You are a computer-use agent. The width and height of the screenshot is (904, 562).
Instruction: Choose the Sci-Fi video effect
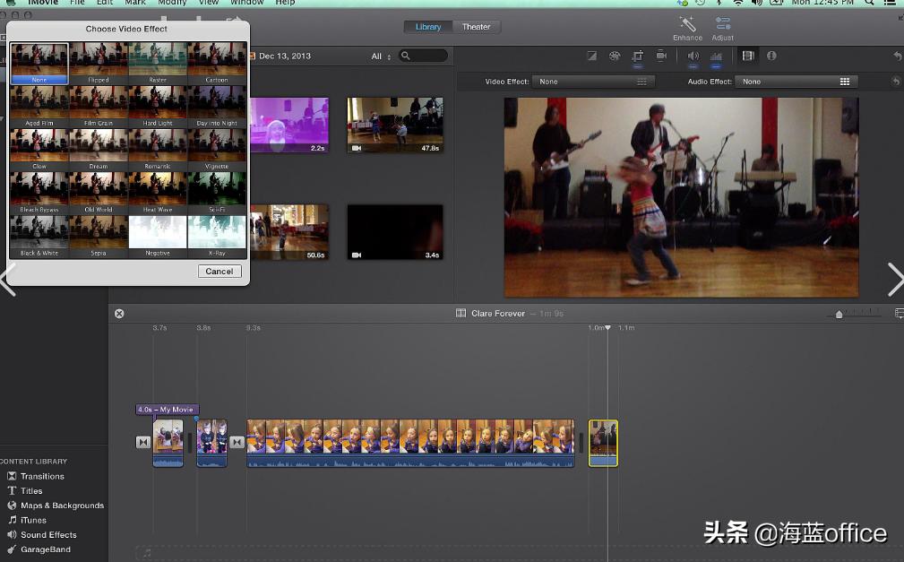tap(217, 193)
